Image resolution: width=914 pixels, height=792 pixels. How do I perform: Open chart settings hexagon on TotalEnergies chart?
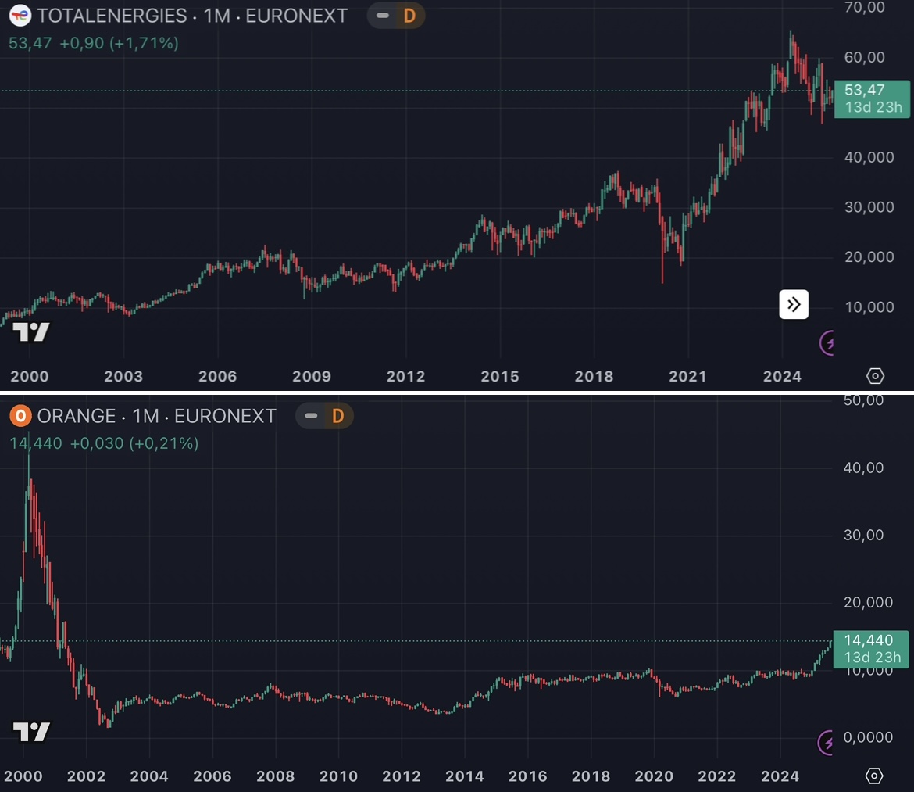pos(875,376)
